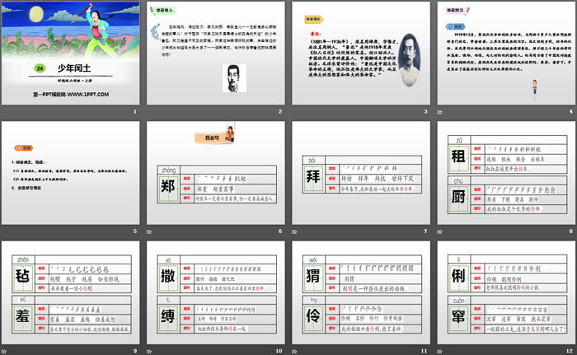
Task: Select slide 3 with the Lu Xun photo
Action: (361, 53)
